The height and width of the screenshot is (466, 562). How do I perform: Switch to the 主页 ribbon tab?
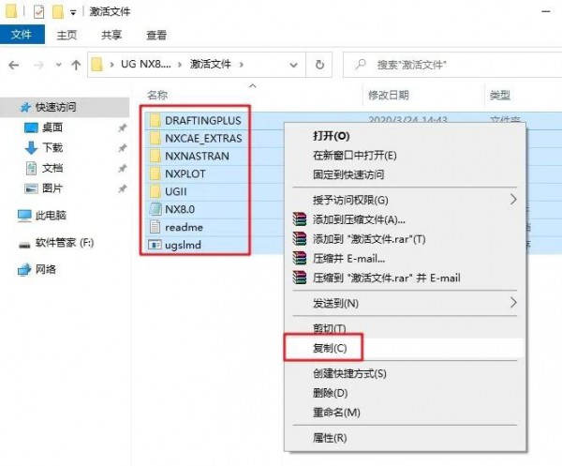pyautogui.click(x=67, y=35)
